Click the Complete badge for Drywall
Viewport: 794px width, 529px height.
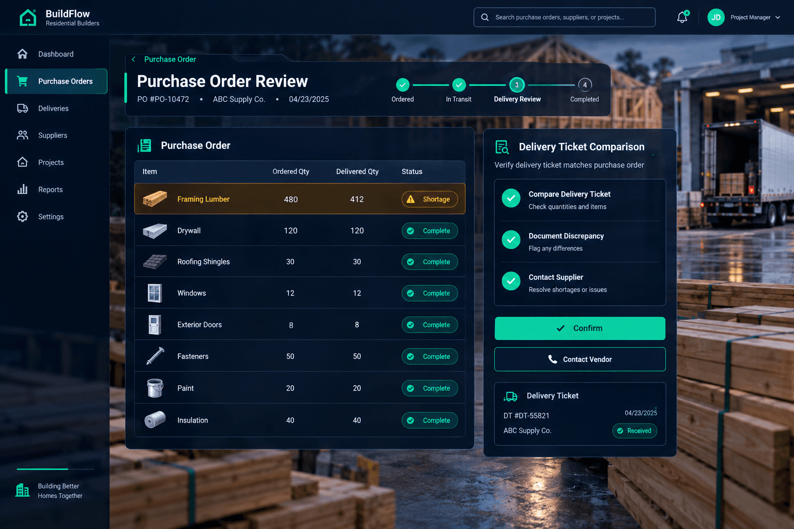430,231
